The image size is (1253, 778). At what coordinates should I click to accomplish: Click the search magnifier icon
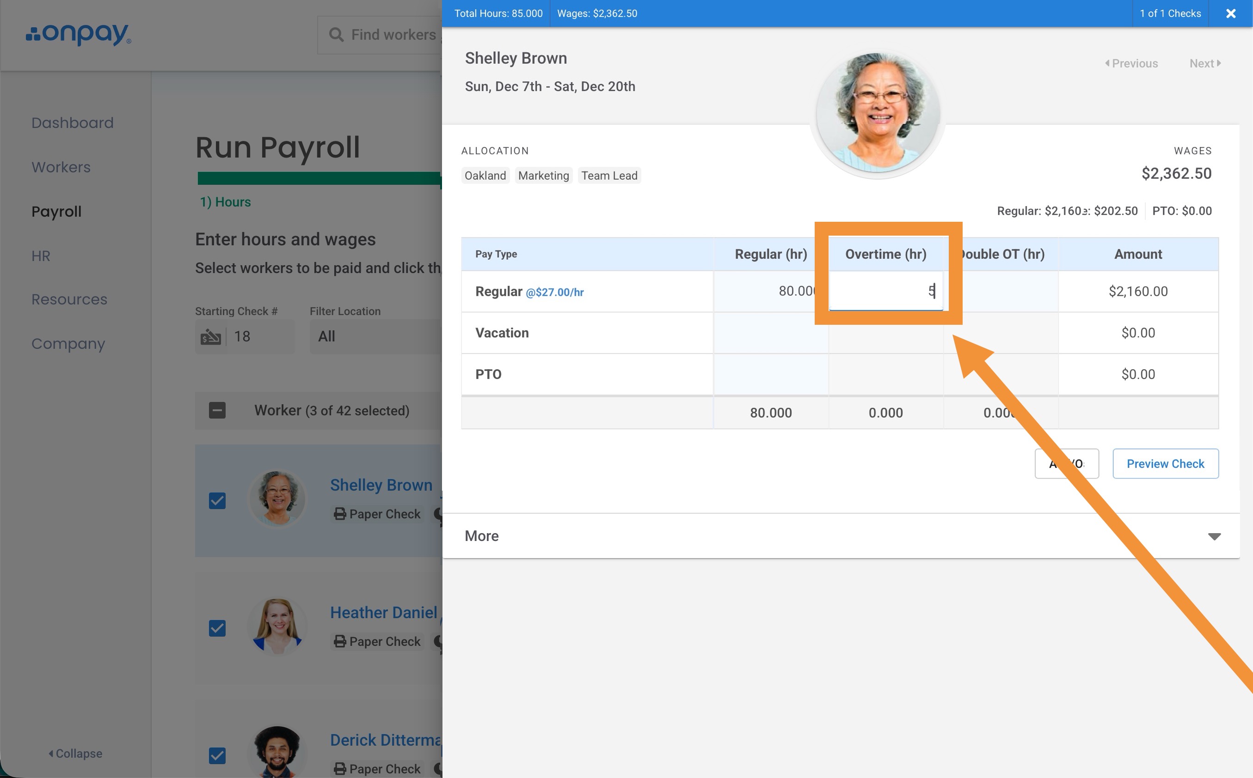coord(336,35)
